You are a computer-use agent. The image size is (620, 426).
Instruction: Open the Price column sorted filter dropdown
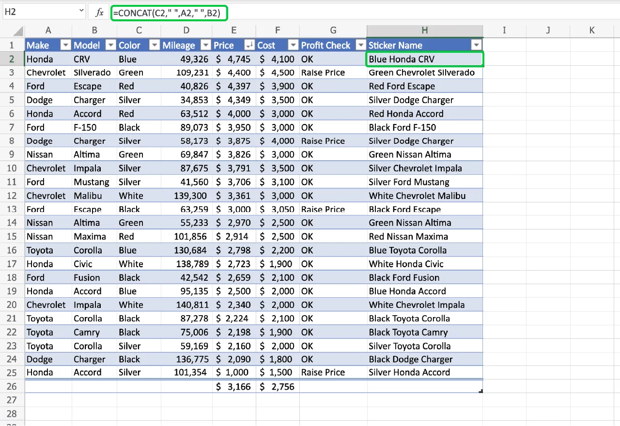point(249,46)
